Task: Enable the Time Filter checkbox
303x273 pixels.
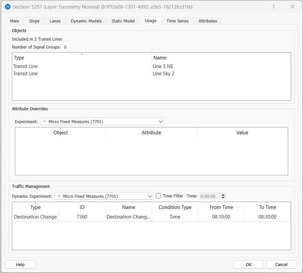Action: click(x=159, y=196)
